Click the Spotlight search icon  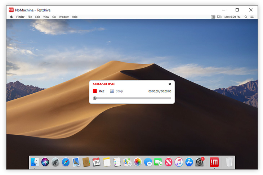(246, 17)
